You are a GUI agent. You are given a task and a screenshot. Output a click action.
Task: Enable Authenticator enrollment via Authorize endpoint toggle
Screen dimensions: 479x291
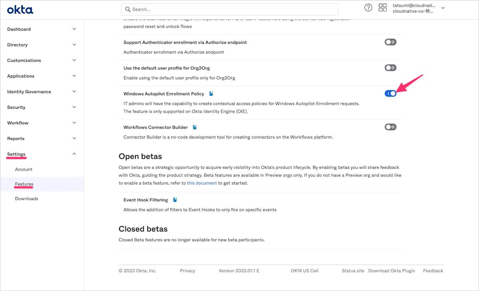click(x=390, y=42)
